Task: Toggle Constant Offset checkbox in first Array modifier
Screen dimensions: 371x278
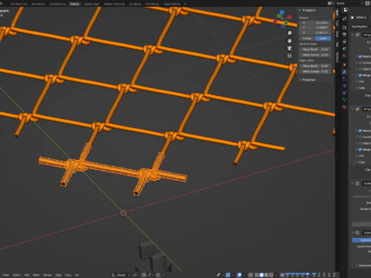Action: (x=360, y=63)
